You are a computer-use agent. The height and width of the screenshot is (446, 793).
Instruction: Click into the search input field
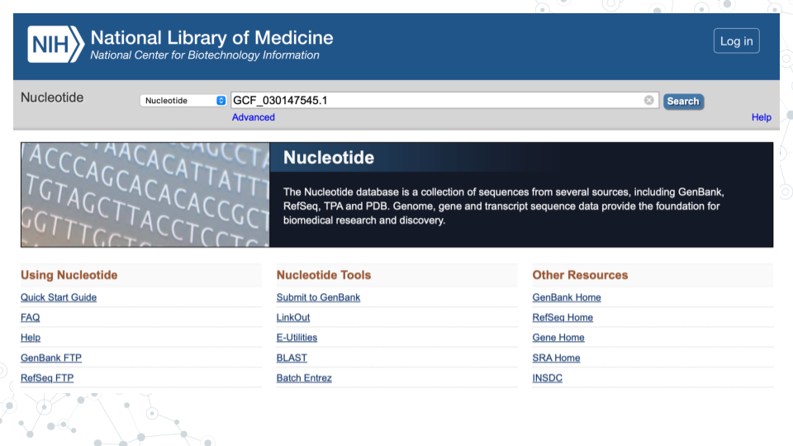(436, 101)
